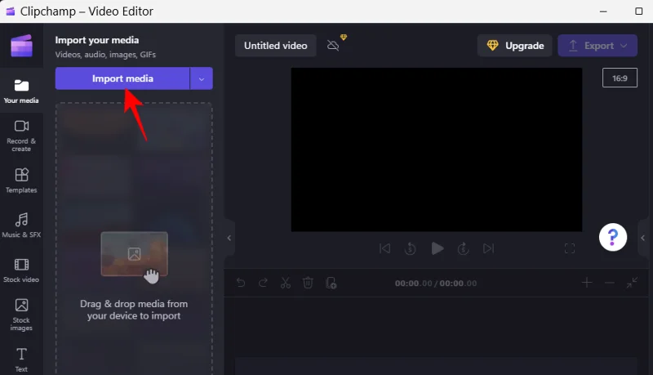Fit timeline to screen icon
Viewport: 653px width, 375px height.
point(632,283)
